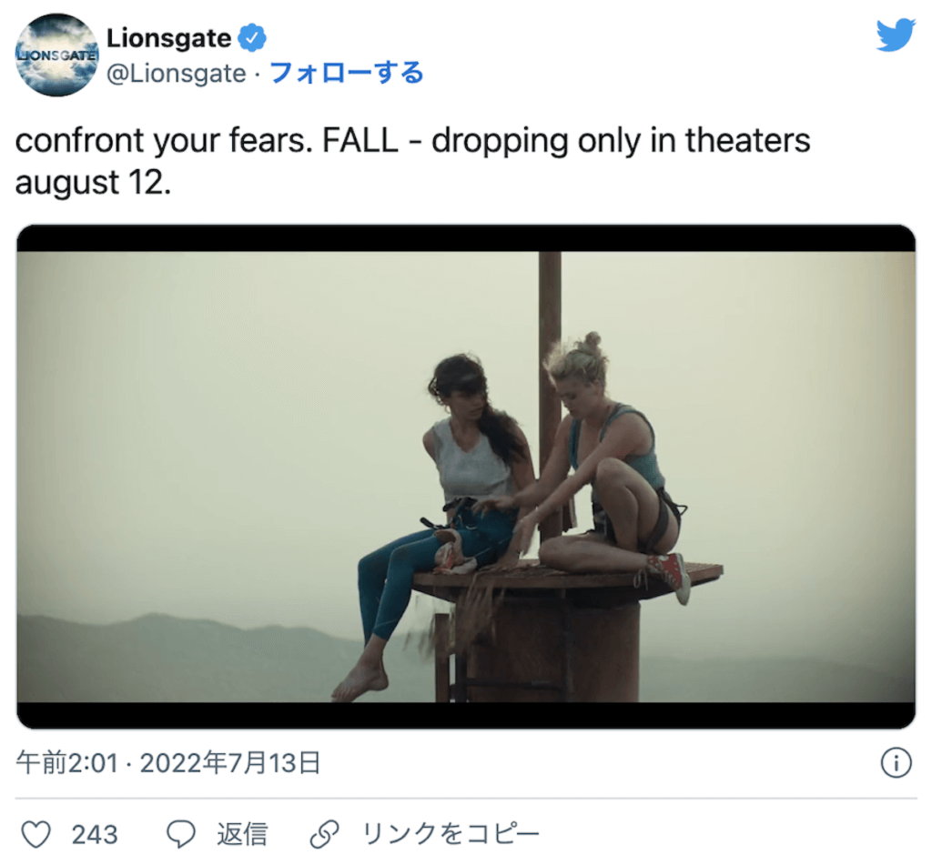Open the Lionsgate profile avatar
The height and width of the screenshot is (865, 932).
(x=57, y=55)
